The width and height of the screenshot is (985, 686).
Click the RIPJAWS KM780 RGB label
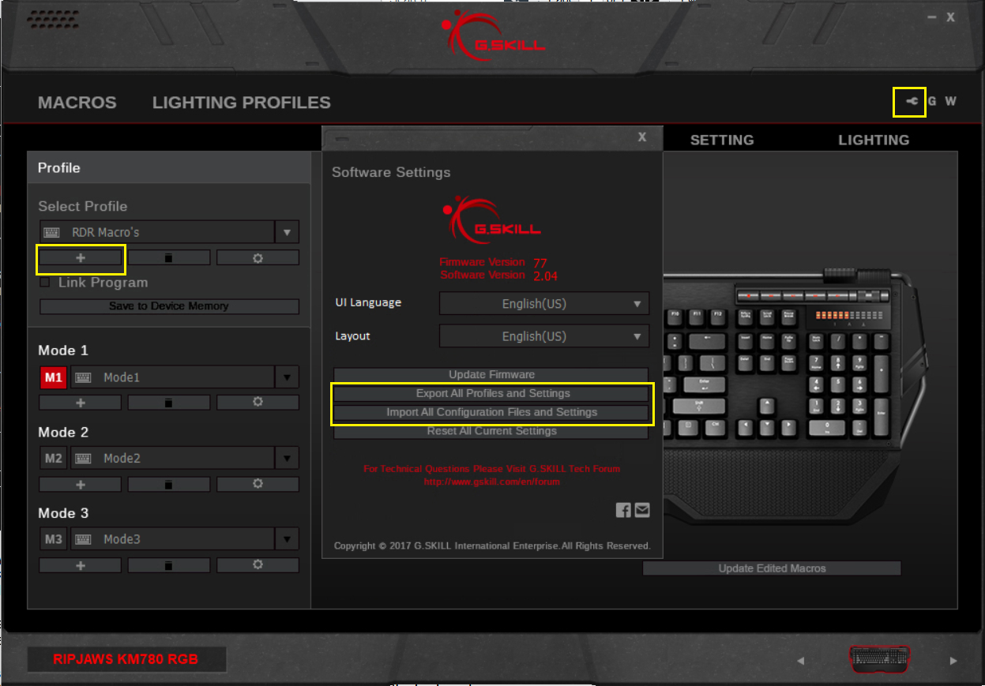(126, 659)
